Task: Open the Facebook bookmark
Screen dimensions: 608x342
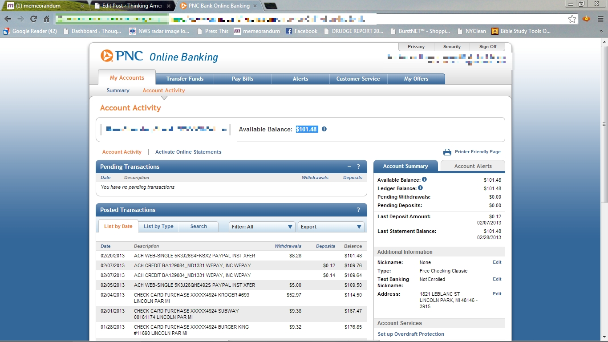Action: [x=301, y=31]
